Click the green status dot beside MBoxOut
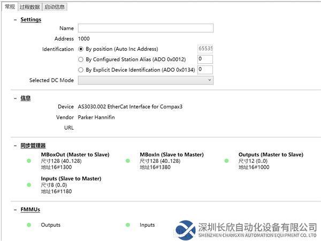 click(29, 161)
